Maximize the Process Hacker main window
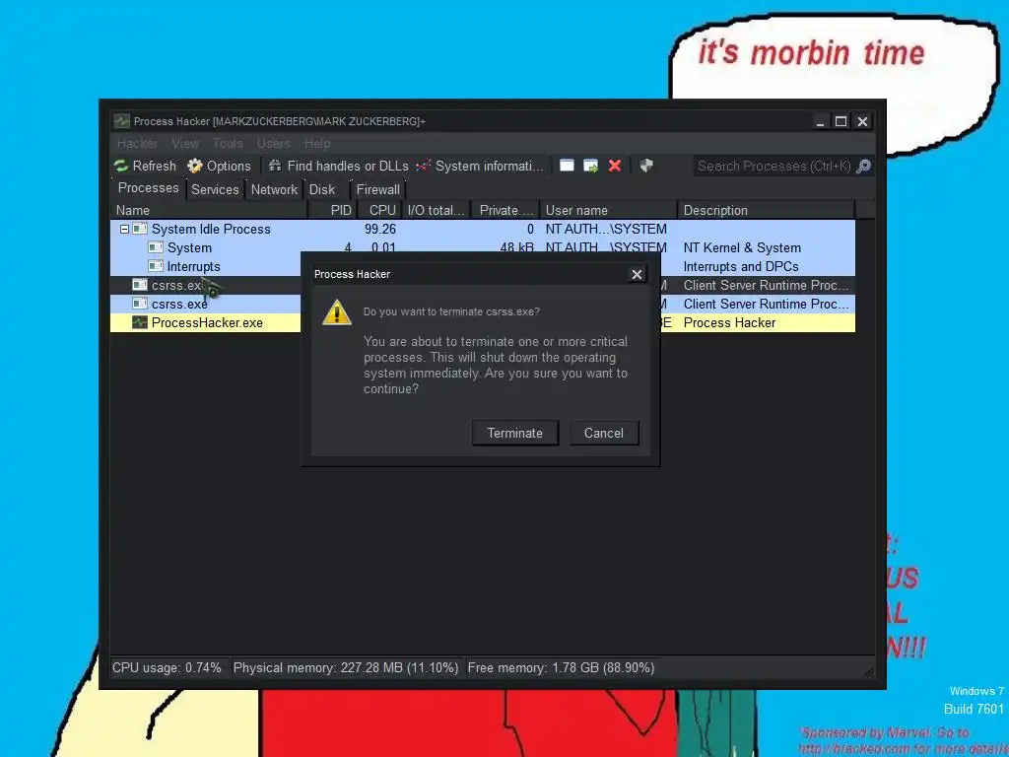1009x757 pixels. point(841,121)
